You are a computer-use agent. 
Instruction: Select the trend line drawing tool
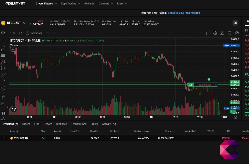pyautogui.click(x=3, y=48)
